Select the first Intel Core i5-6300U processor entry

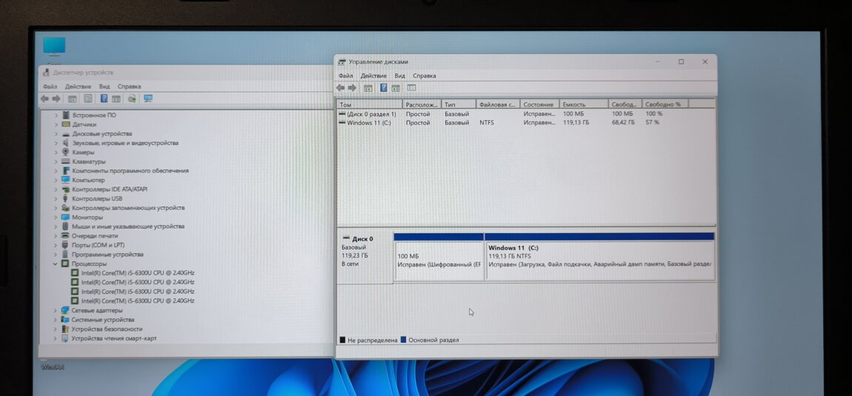point(138,273)
